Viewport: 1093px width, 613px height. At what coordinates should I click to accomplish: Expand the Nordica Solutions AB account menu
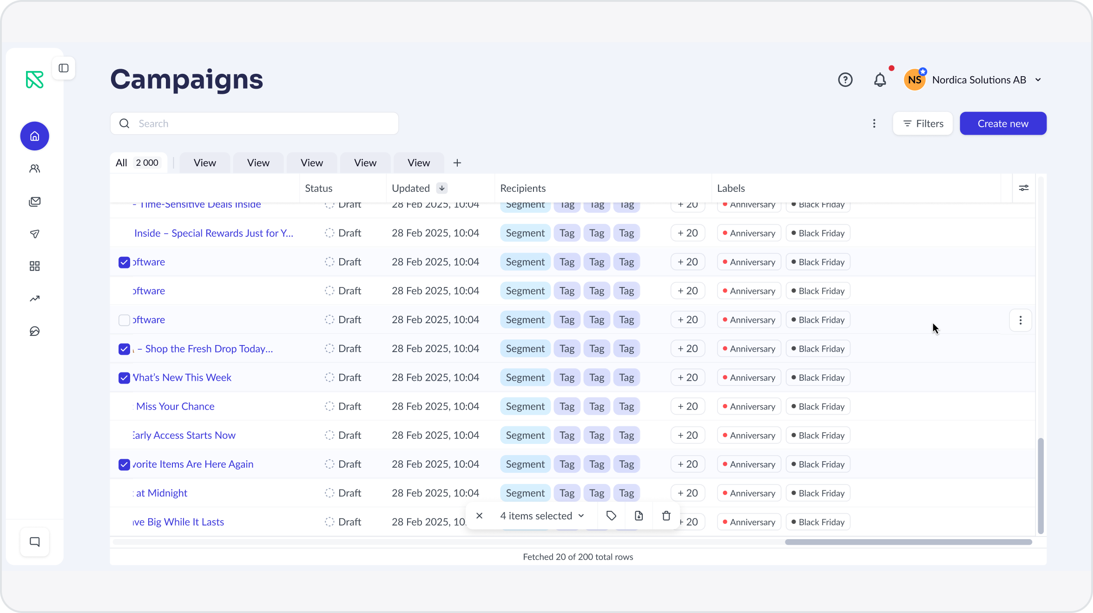pyautogui.click(x=1038, y=80)
